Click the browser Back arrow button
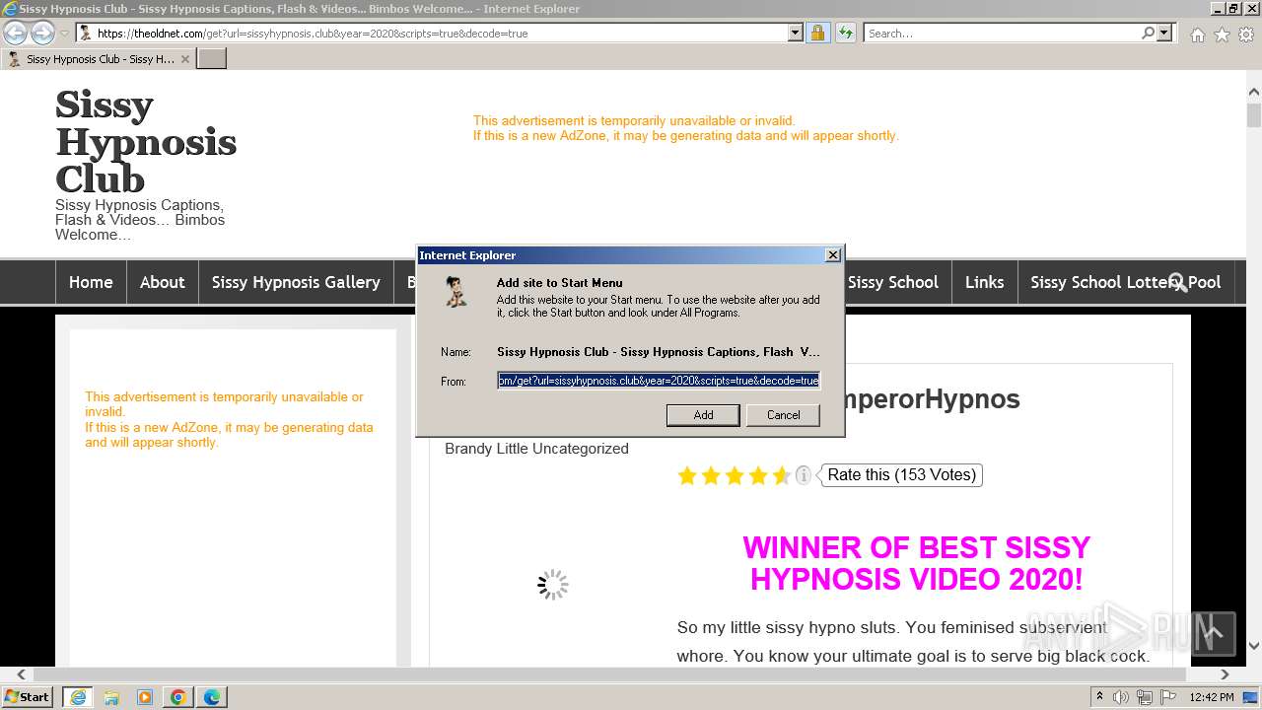The height and width of the screenshot is (710, 1262). tap(15, 33)
